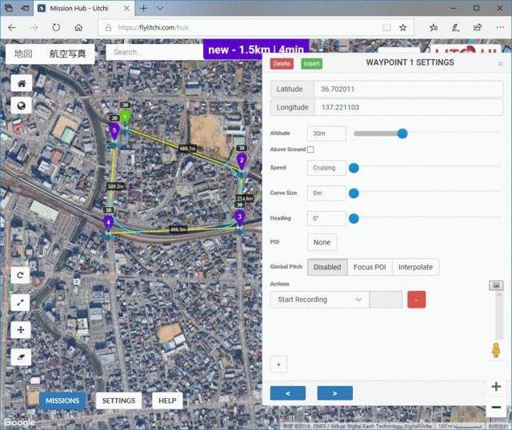The height and width of the screenshot is (430, 512).
Task: Add a new action plus button
Action: [x=278, y=364]
